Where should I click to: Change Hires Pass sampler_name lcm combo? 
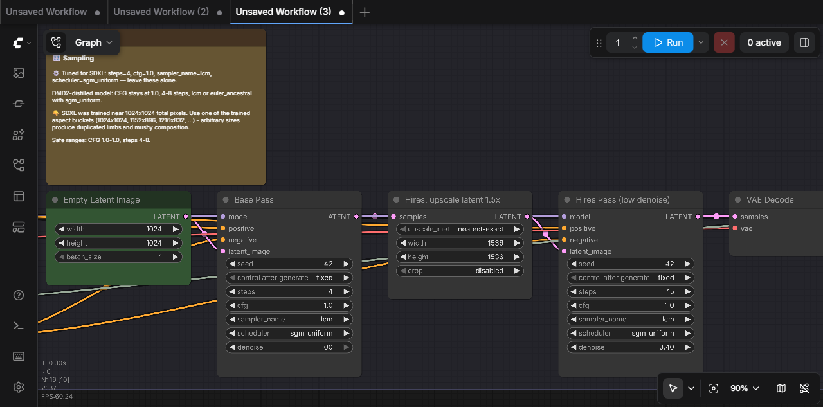pyautogui.click(x=631, y=319)
